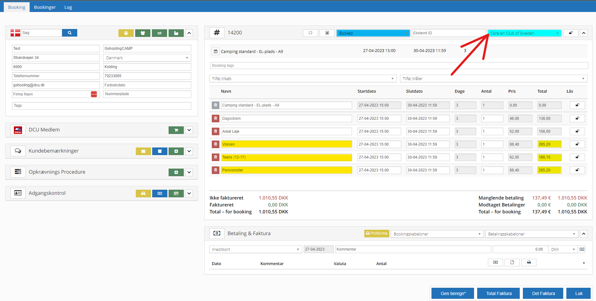Screen dimensions: 596x301
Task: Click the printer icon in payment section
Action: tap(529, 263)
